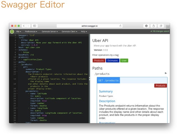
Task: Fold the paths block at line 12
Action: click(x=17, y=62)
